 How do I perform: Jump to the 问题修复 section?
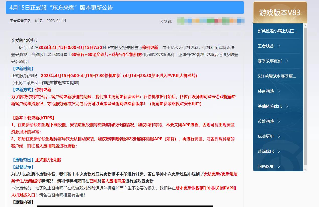266,166
